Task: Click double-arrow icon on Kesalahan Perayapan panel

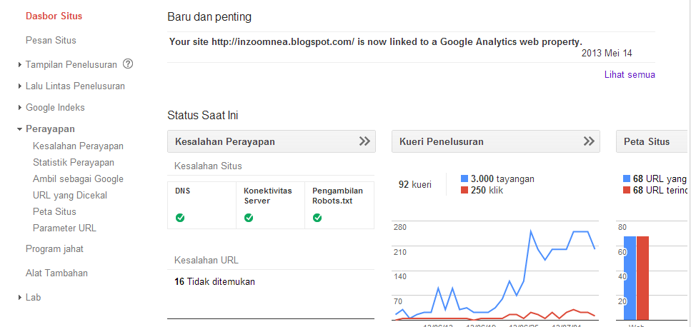Action: [364, 141]
